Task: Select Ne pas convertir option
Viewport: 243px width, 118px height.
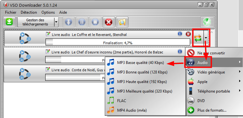Action: coord(214,53)
